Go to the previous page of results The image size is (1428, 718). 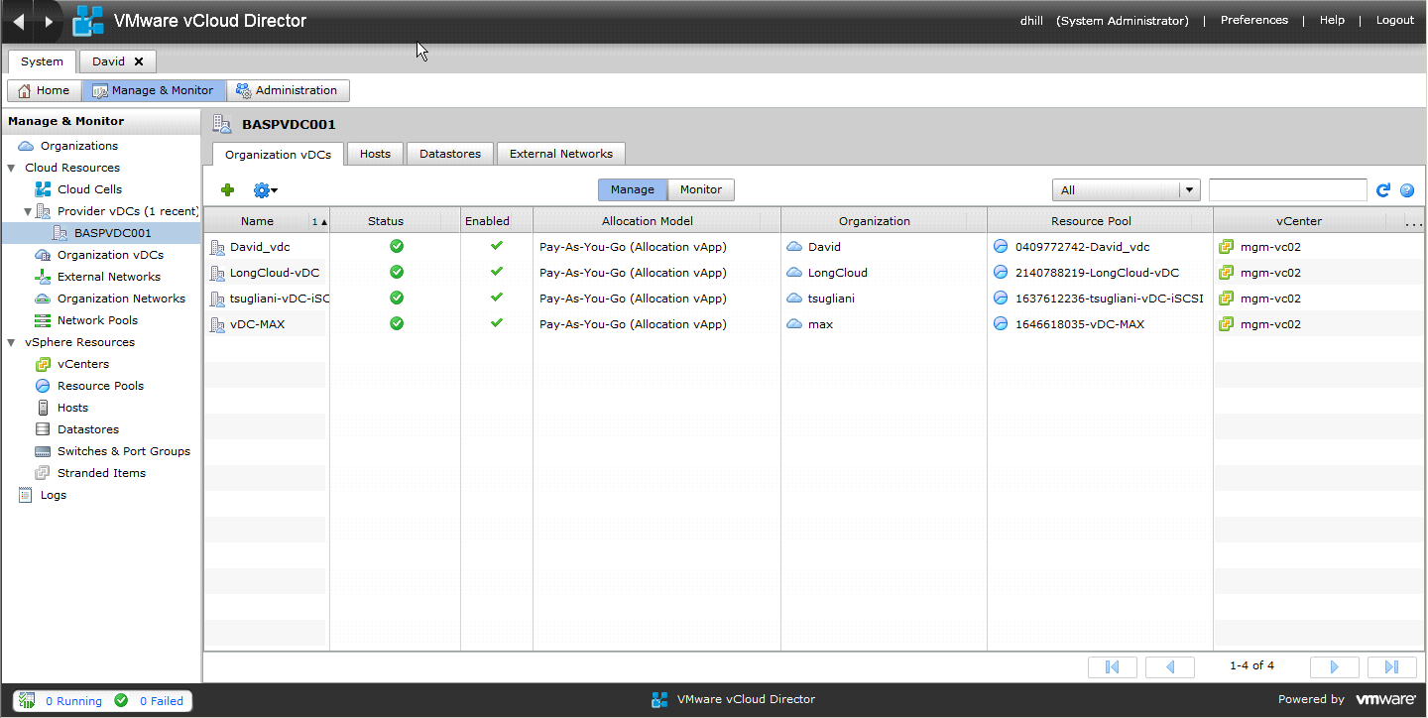pos(1170,666)
